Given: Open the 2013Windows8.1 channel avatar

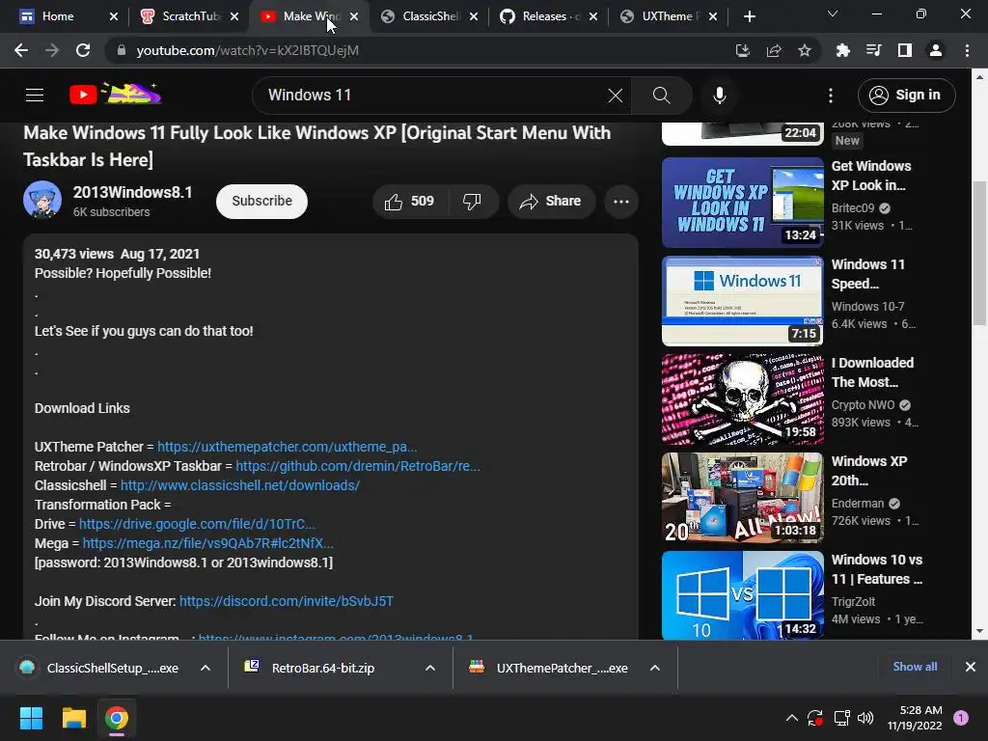Looking at the screenshot, I should coord(42,200).
